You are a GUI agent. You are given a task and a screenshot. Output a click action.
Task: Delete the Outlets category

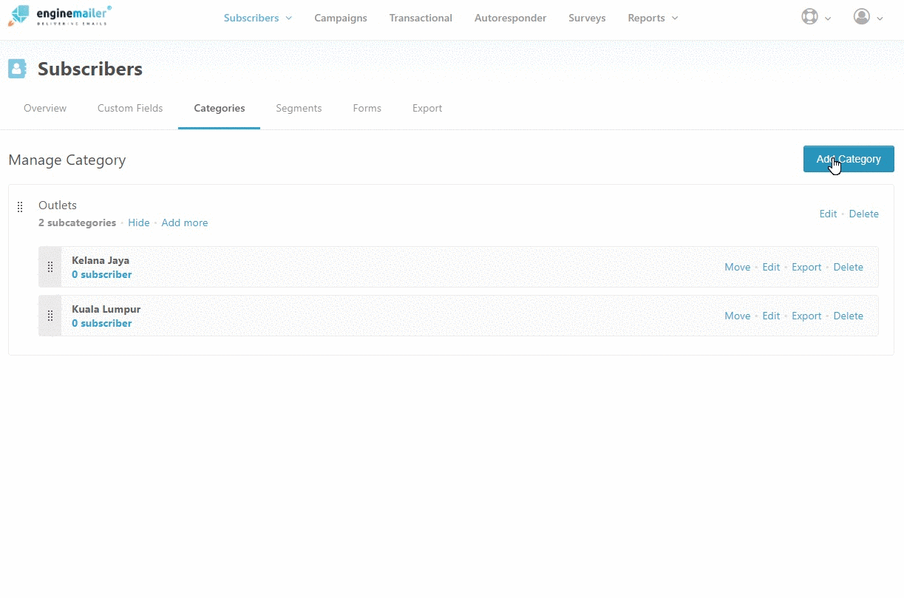(x=863, y=214)
